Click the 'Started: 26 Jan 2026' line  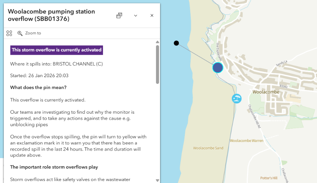[x=39, y=75]
